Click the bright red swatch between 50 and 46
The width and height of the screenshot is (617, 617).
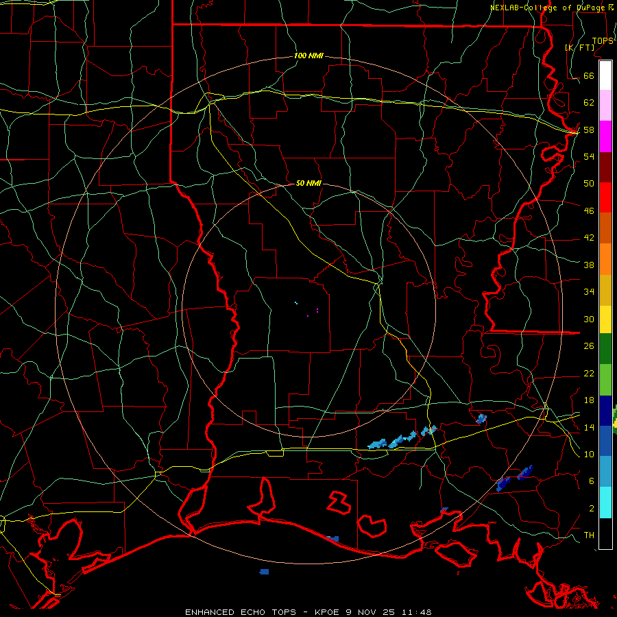tap(605, 197)
